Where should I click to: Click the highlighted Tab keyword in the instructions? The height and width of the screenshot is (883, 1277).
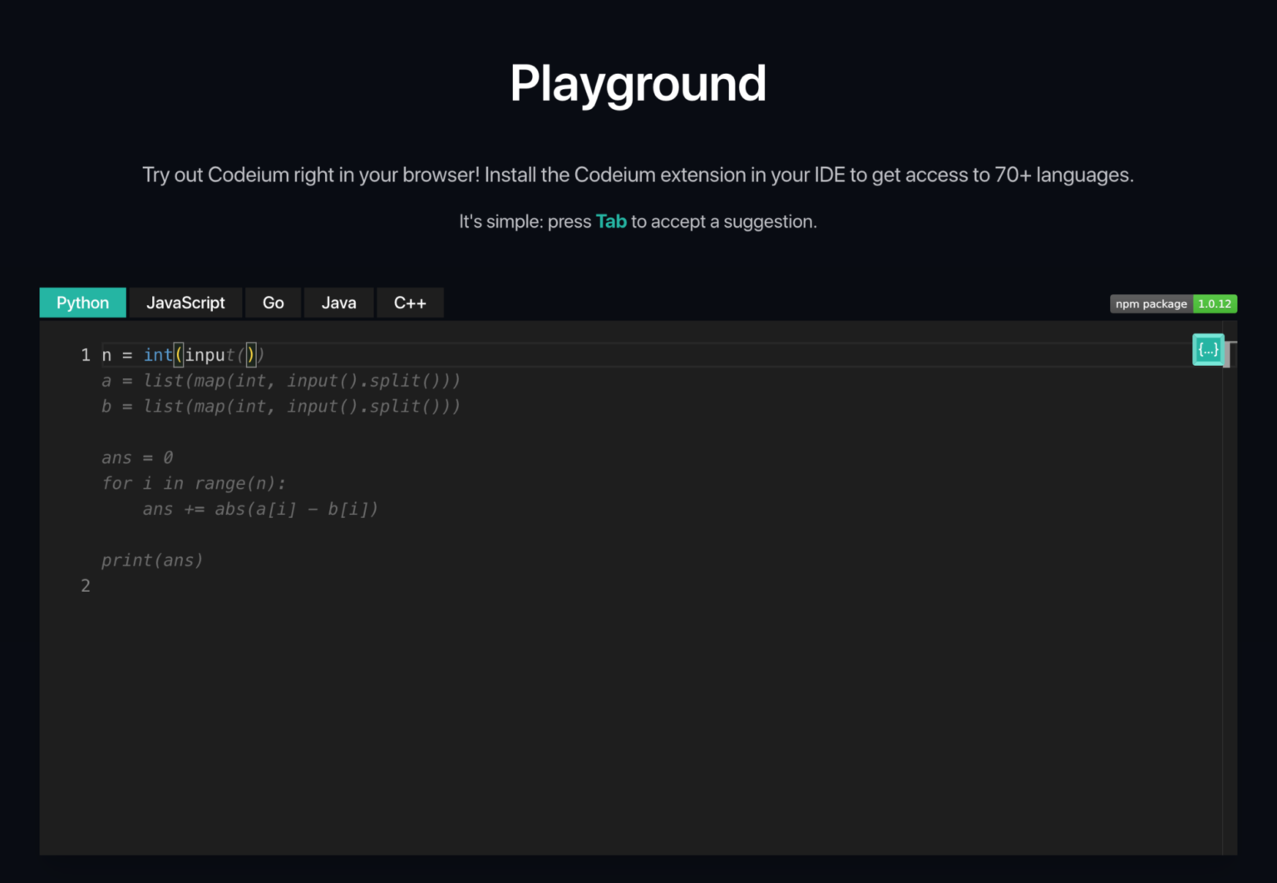click(611, 221)
